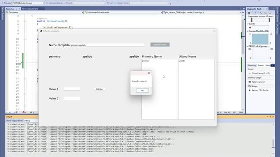Pin the Form1.cs tab
Viewport: 280px width, 157px height.
[17, 9]
